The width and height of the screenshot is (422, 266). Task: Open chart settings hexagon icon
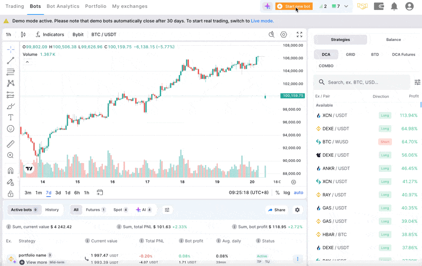click(284, 35)
